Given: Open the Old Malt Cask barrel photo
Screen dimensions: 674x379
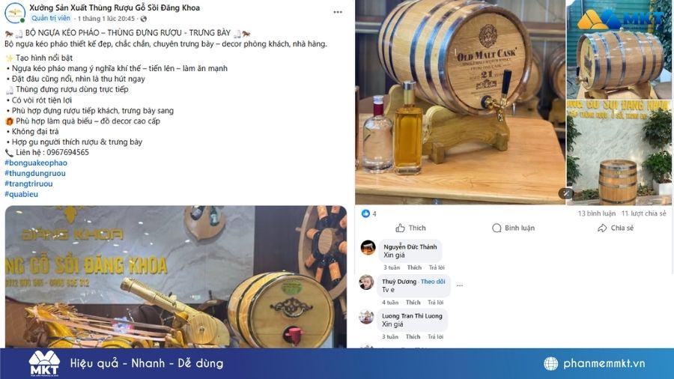Looking at the screenshot, I should (460, 102).
